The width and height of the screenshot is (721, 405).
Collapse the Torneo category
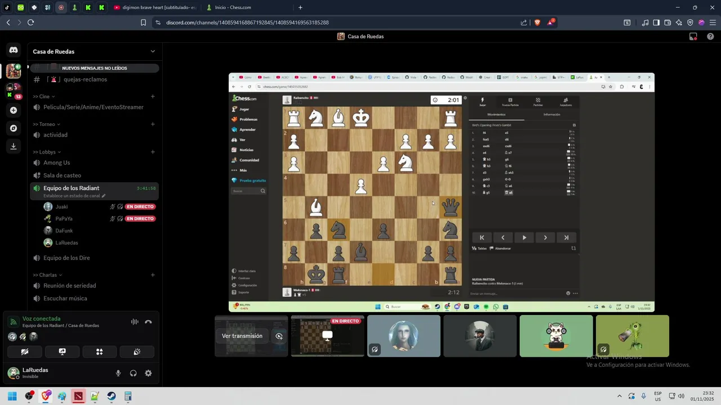coord(47,124)
